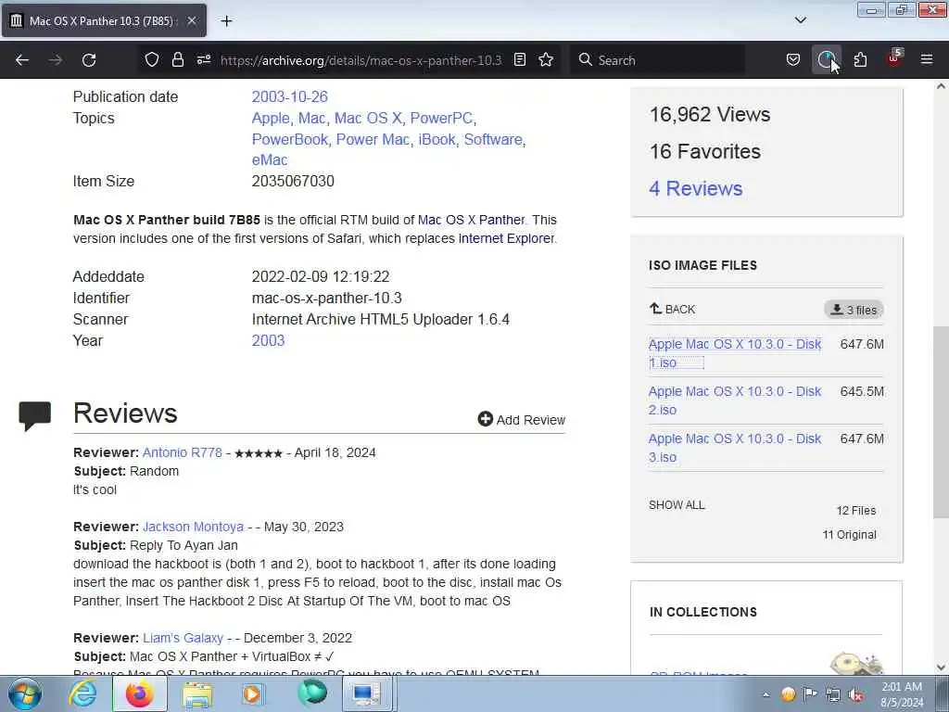
Task: Open the Firefox hamburger menu
Action: 927,60
